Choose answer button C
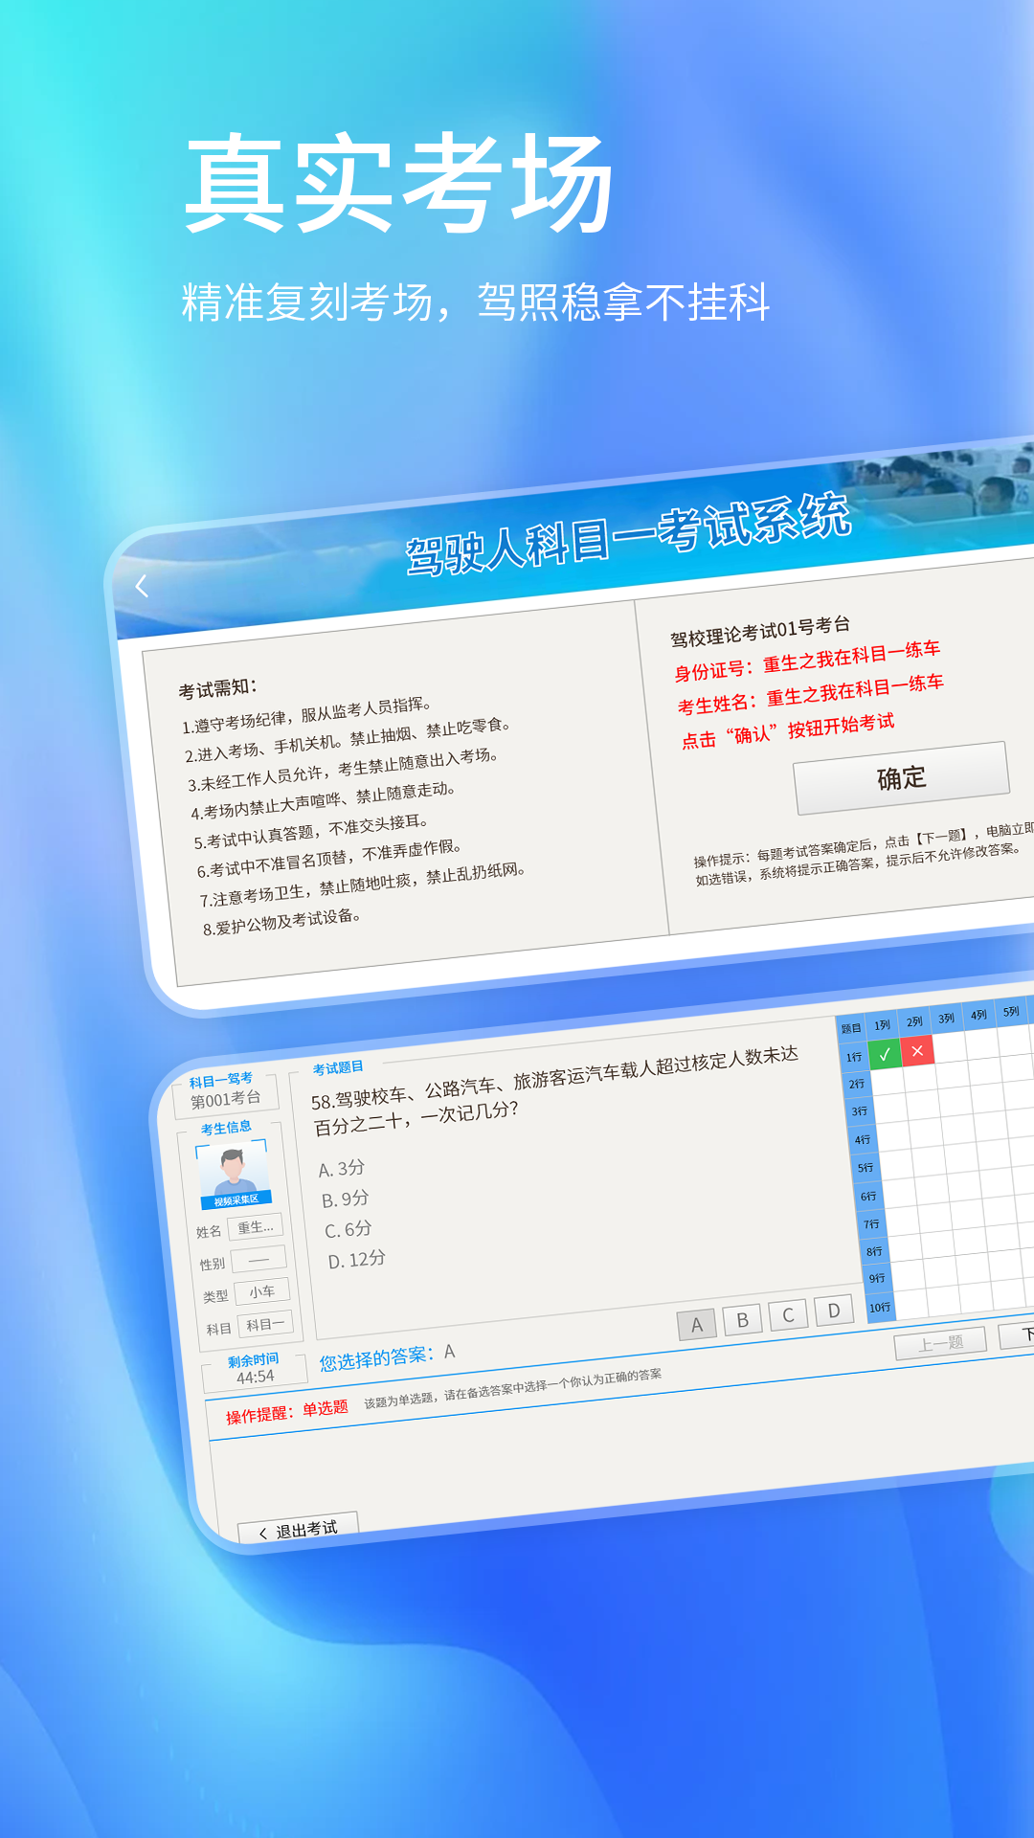Viewport: 1034px width, 1838px height. point(788,1315)
